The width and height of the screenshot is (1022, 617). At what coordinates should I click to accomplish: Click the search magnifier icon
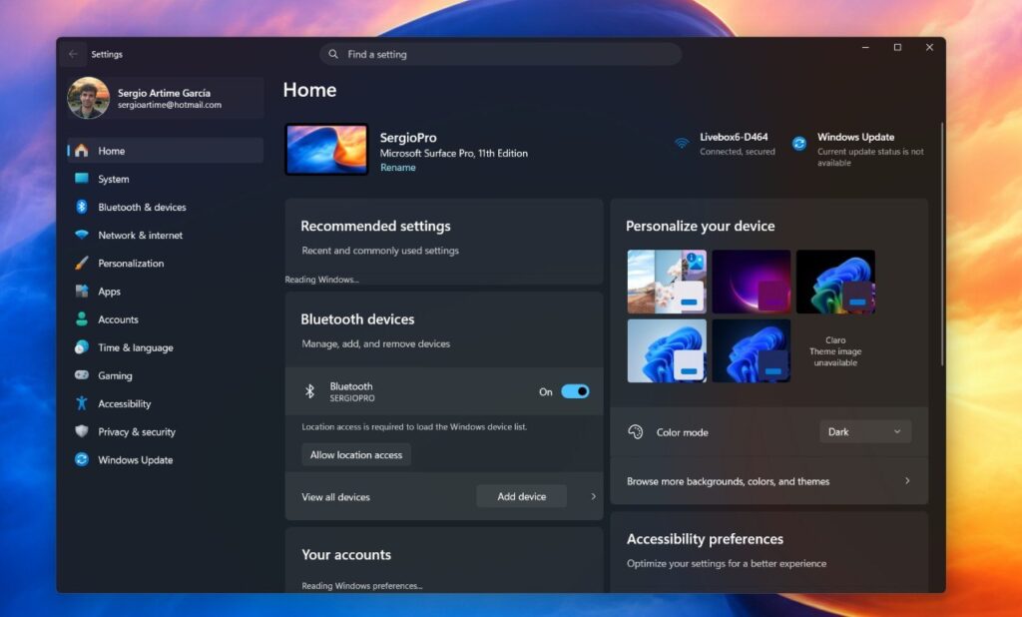[333, 54]
